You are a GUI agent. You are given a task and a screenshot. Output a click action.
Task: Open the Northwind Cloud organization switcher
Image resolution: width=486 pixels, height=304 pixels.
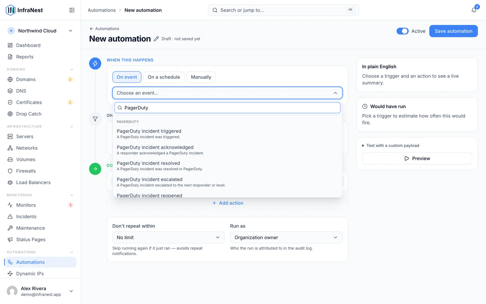point(40,31)
